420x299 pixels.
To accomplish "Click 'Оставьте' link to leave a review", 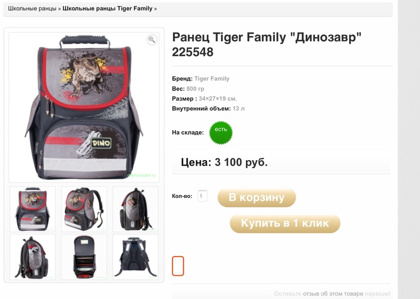I will 287,294.
